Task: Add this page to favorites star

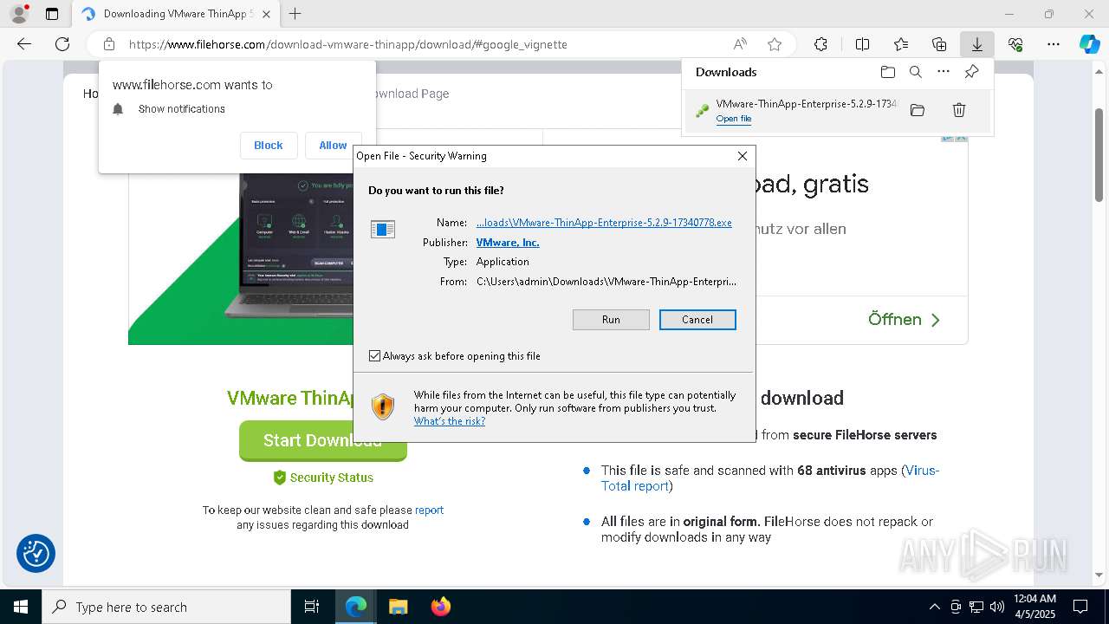Action: click(775, 44)
